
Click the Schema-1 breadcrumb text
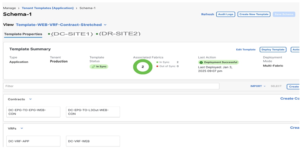click(87, 8)
